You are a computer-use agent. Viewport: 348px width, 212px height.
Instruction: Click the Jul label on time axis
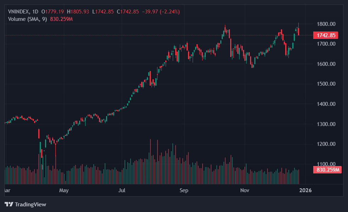pos(122,190)
